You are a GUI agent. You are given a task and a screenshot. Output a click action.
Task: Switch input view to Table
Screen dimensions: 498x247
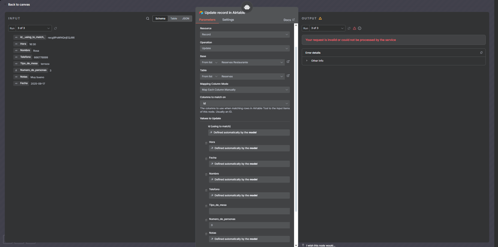coord(174,19)
